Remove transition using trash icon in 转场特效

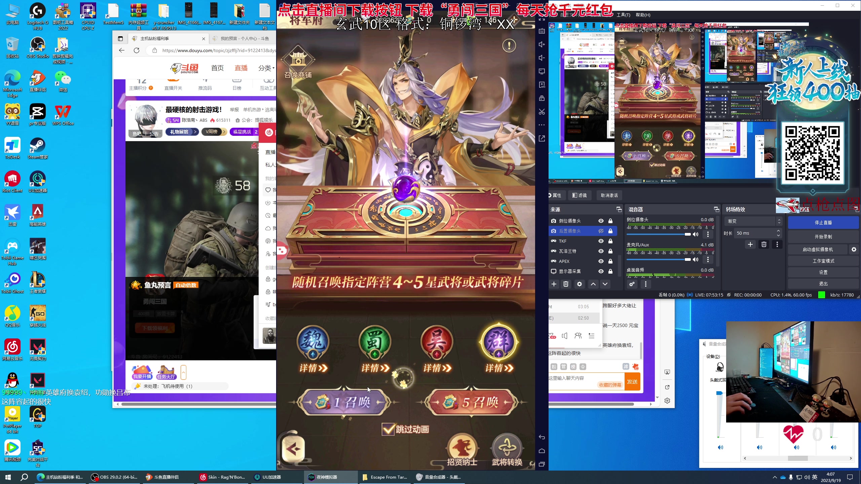click(x=764, y=245)
